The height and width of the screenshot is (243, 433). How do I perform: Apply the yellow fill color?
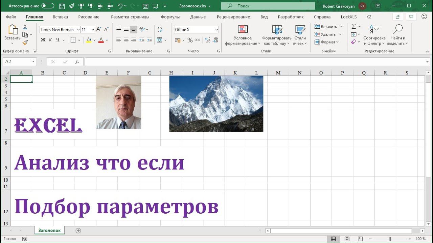click(89, 40)
